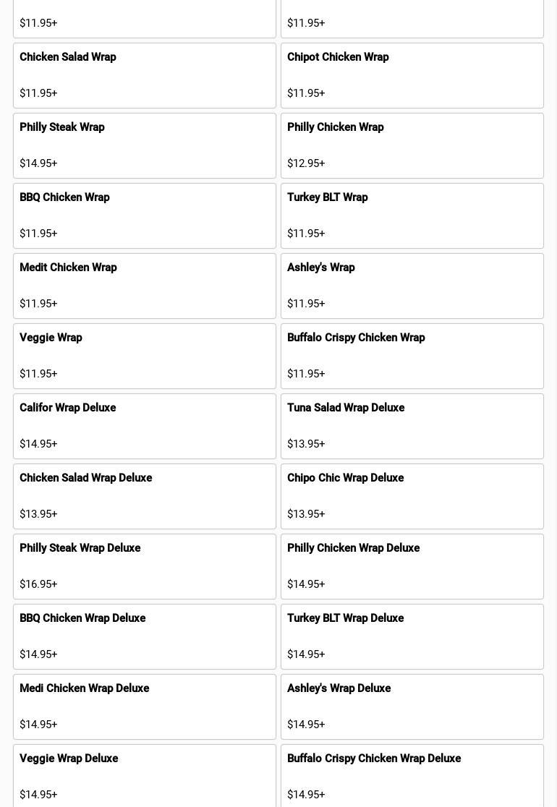Select Califor Wrap Deluxe card

click(x=145, y=426)
